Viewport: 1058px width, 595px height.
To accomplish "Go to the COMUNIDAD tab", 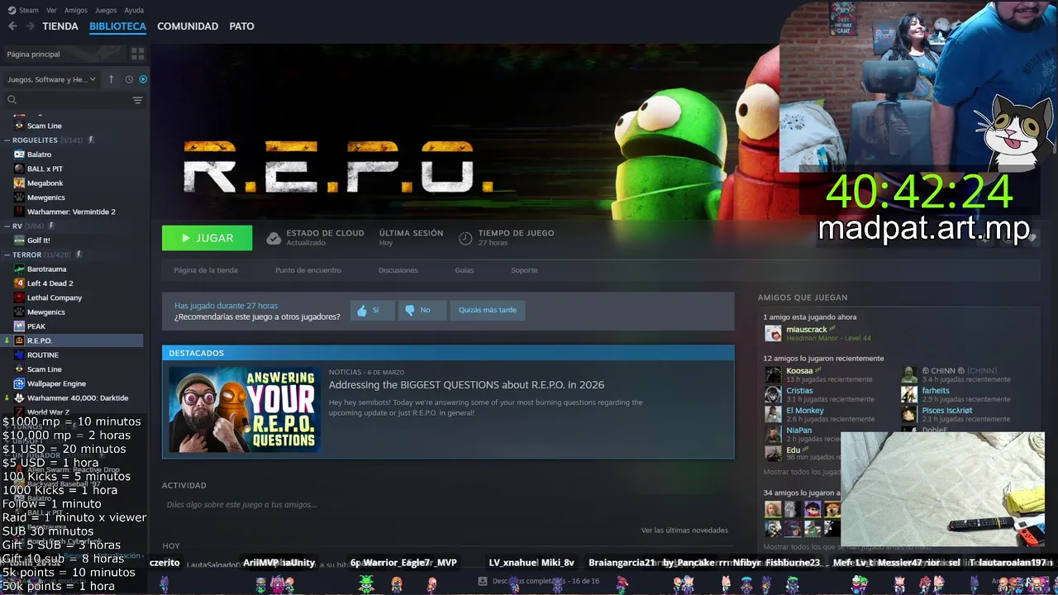I will tap(188, 26).
